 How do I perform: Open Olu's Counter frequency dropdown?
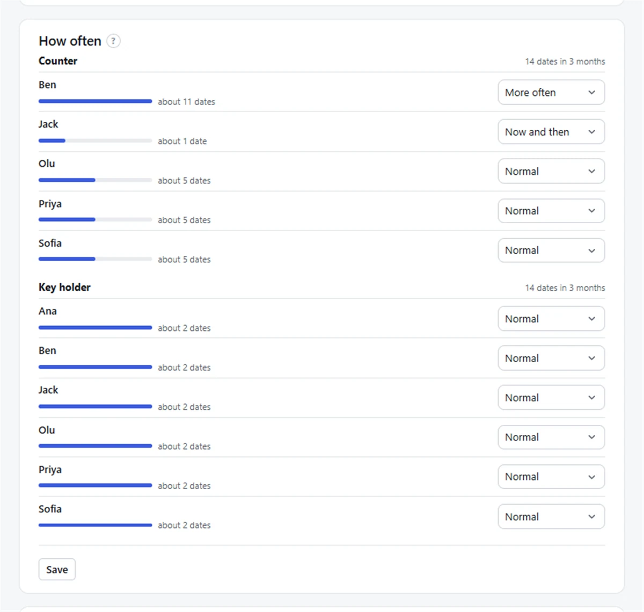551,172
